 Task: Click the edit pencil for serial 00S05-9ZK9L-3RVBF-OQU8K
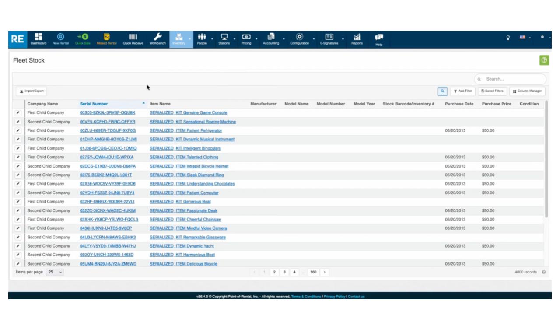tap(18, 113)
